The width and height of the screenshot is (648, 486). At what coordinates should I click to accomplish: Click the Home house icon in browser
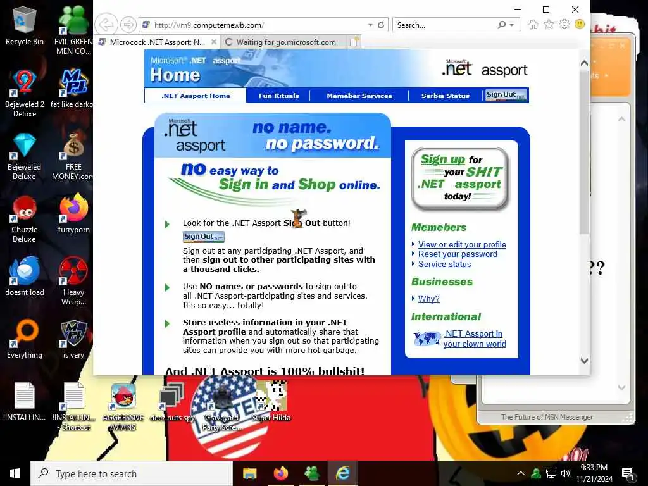tap(533, 25)
